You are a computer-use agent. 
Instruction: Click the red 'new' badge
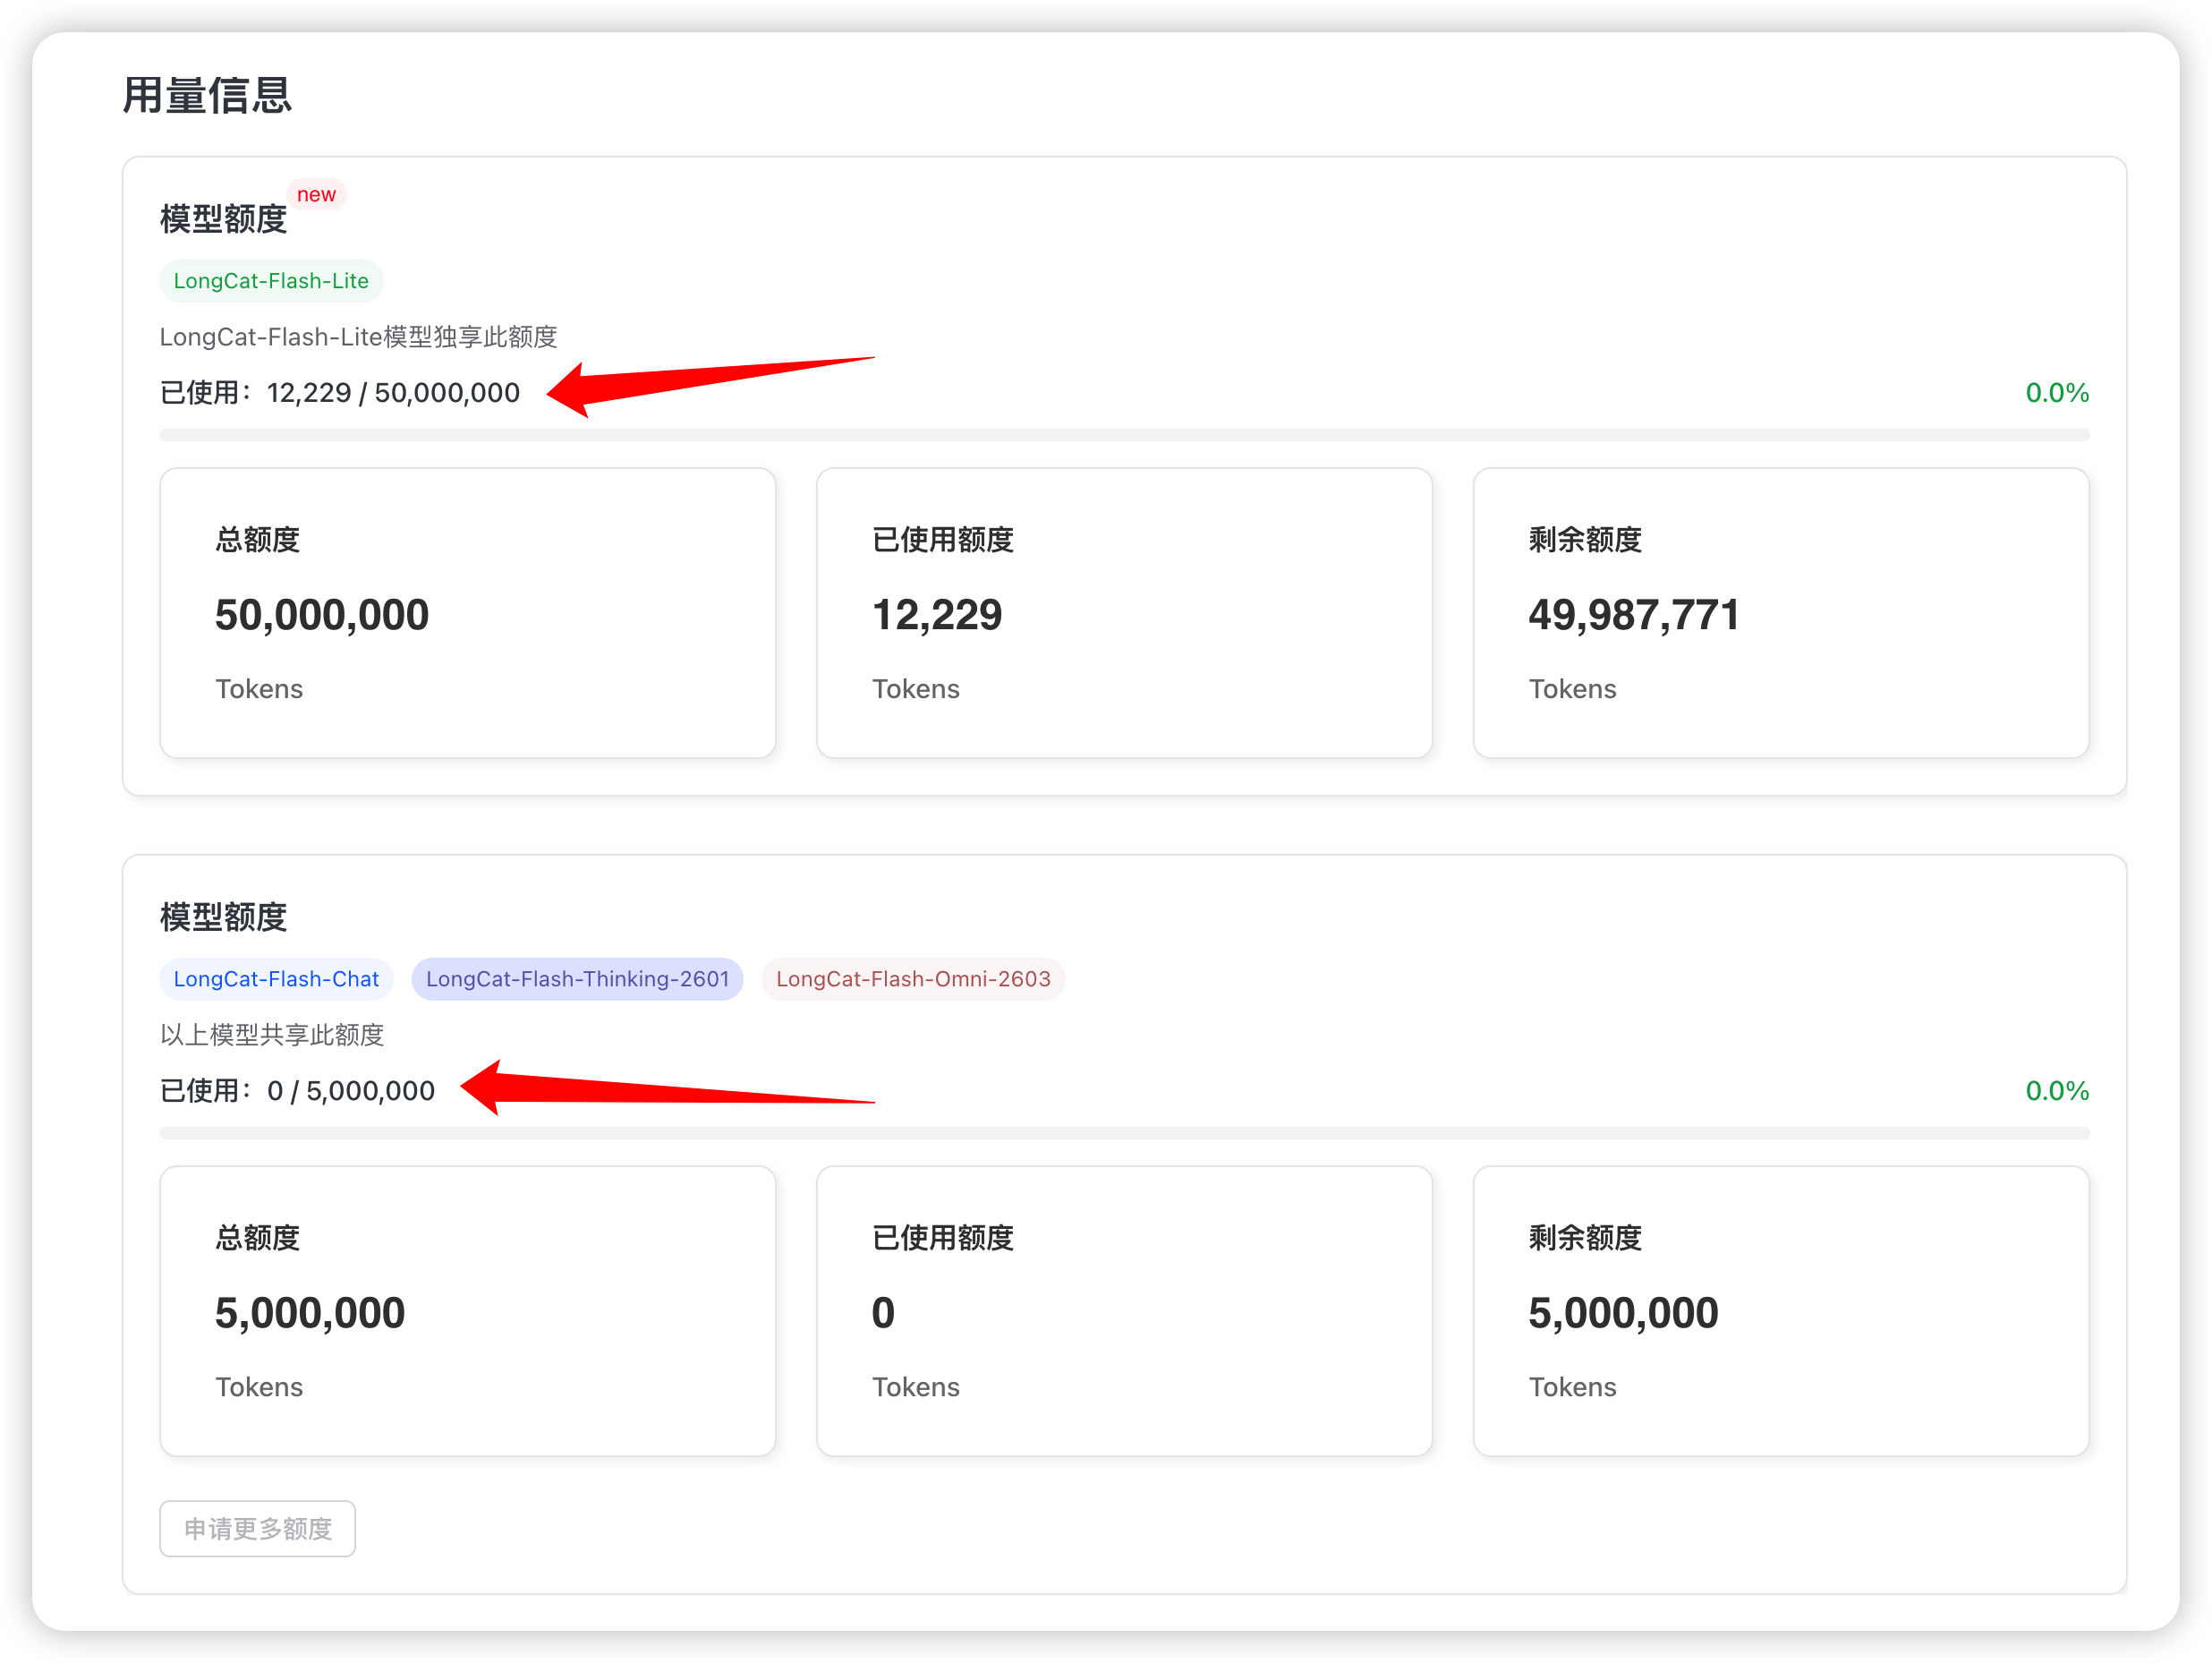(316, 194)
